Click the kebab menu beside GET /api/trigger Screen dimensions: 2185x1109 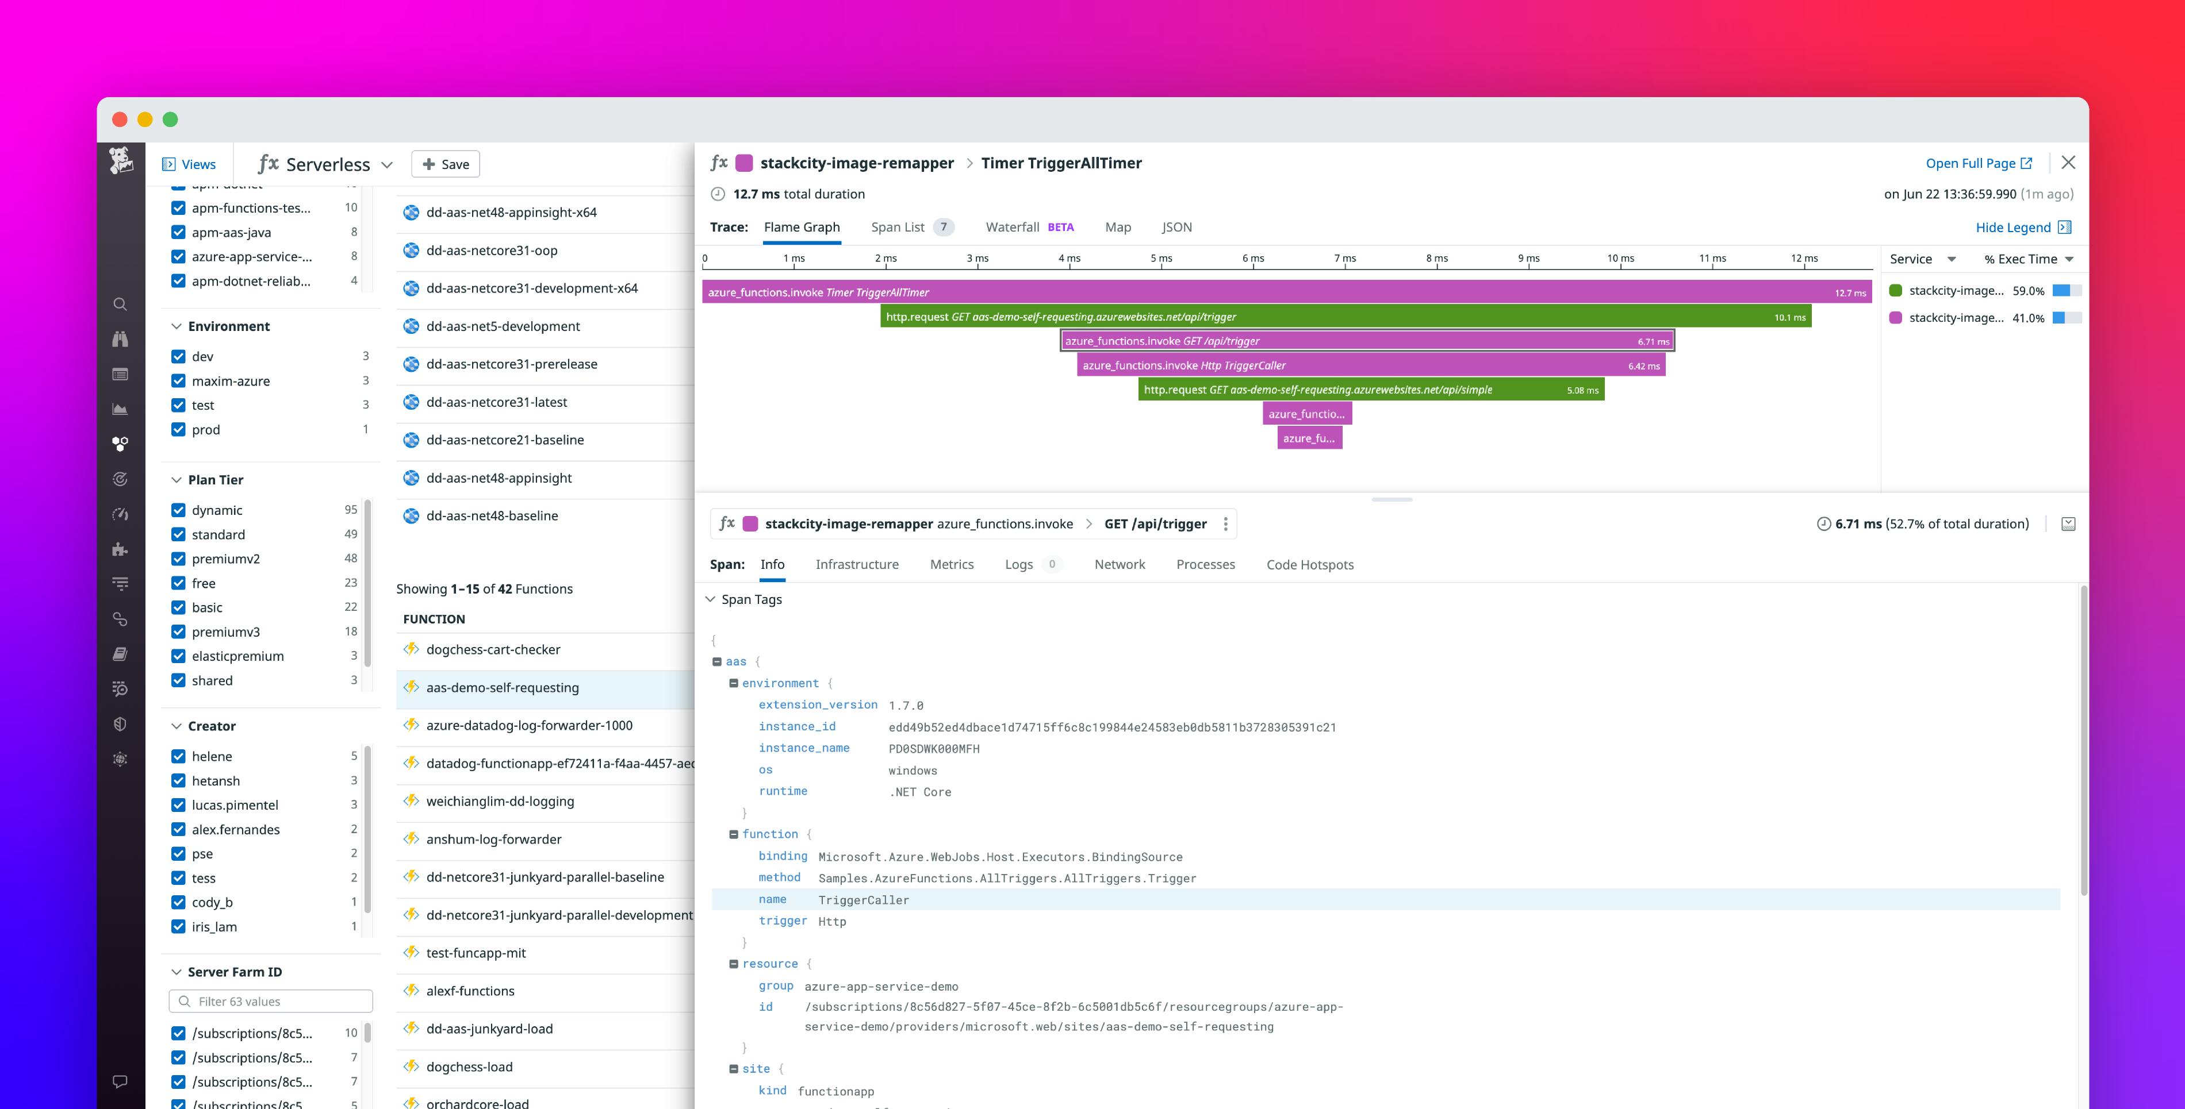tap(1226, 524)
